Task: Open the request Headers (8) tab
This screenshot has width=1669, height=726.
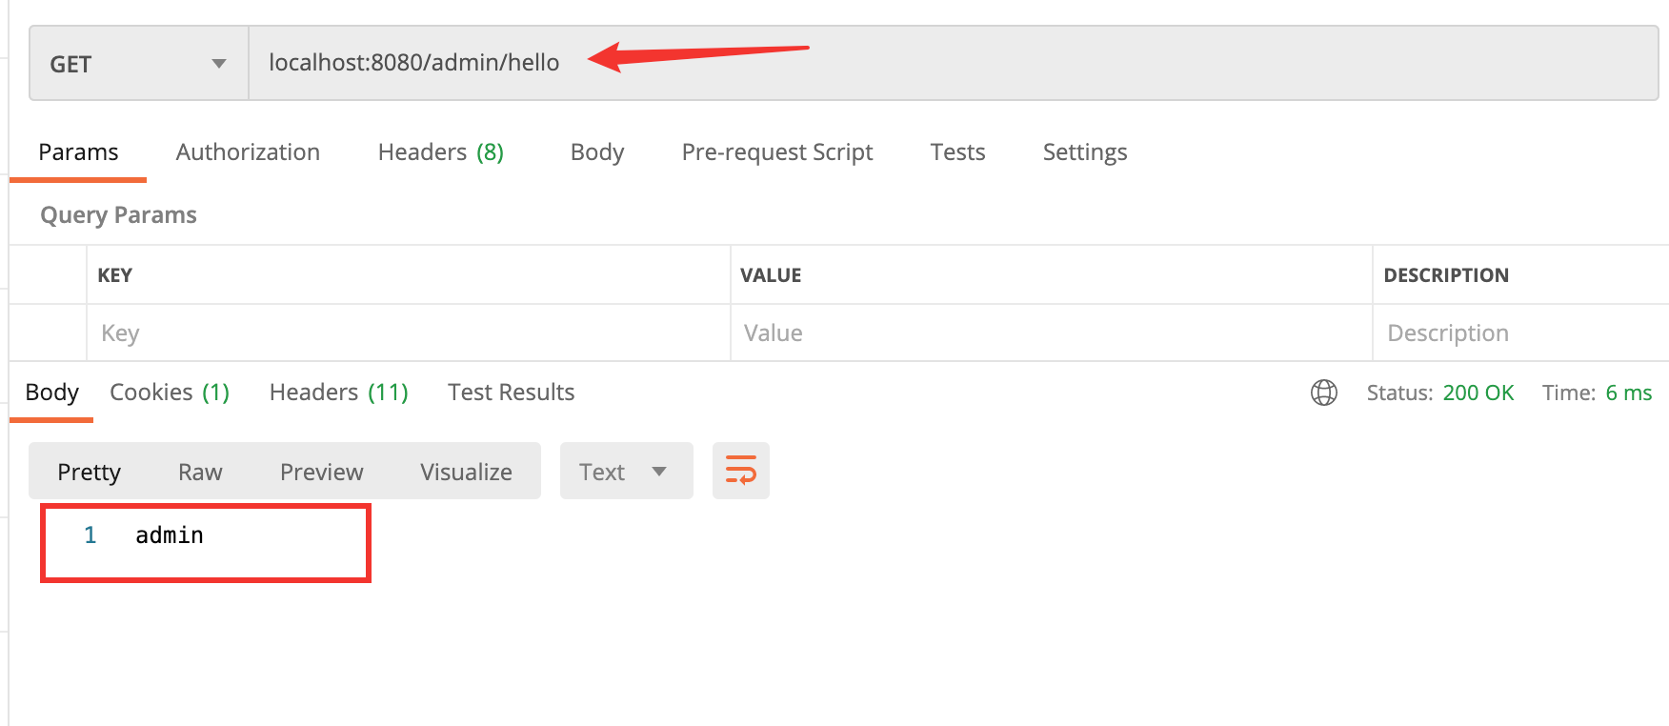Action: (440, 152)
